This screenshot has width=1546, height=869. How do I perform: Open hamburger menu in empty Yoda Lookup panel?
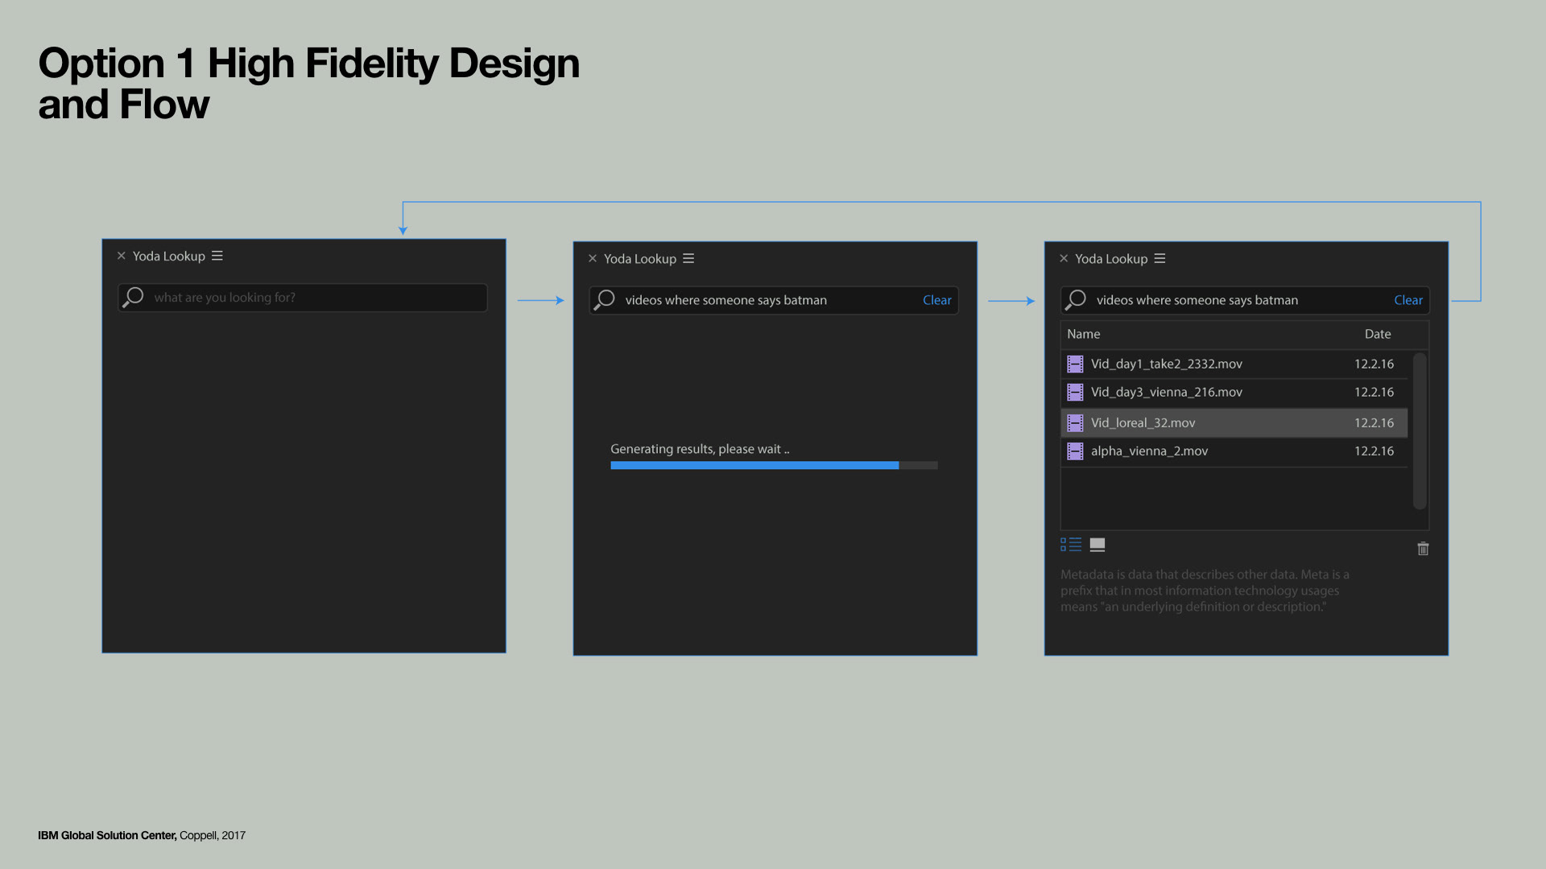pos(217,256)
